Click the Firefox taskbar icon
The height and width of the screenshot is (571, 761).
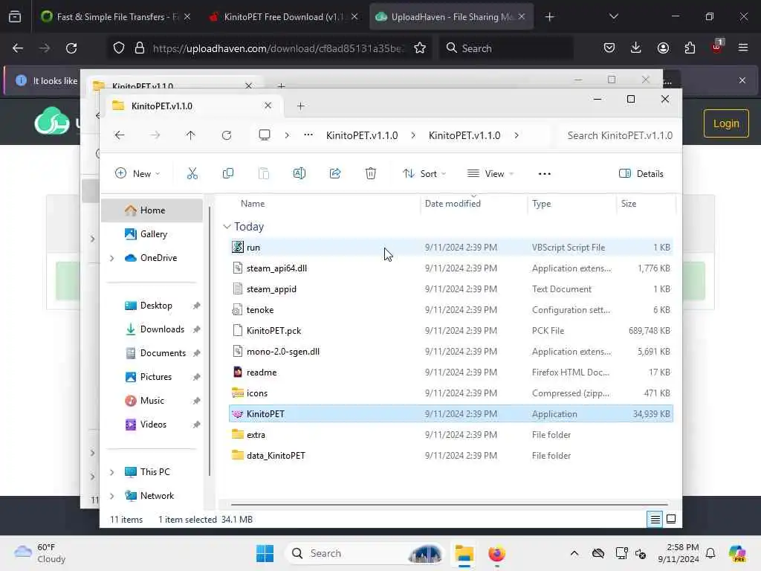[496, 553]
